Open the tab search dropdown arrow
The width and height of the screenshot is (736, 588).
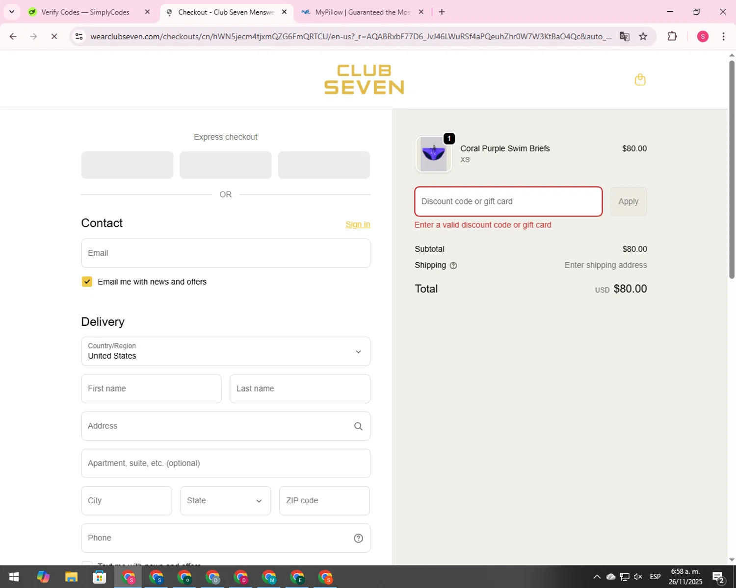click(11, 12)
